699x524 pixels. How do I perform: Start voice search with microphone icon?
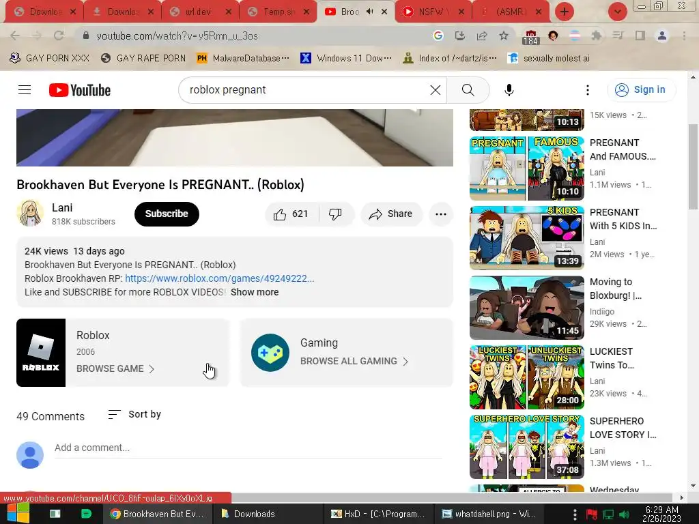509,90
